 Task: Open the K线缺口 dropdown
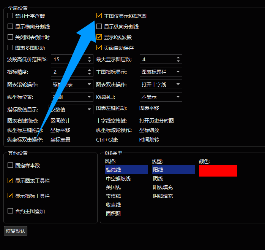161,97
